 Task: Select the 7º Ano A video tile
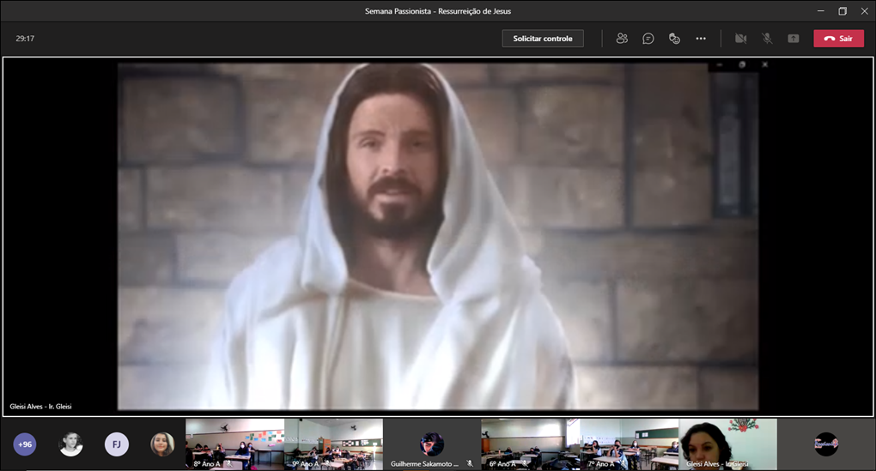629,444
